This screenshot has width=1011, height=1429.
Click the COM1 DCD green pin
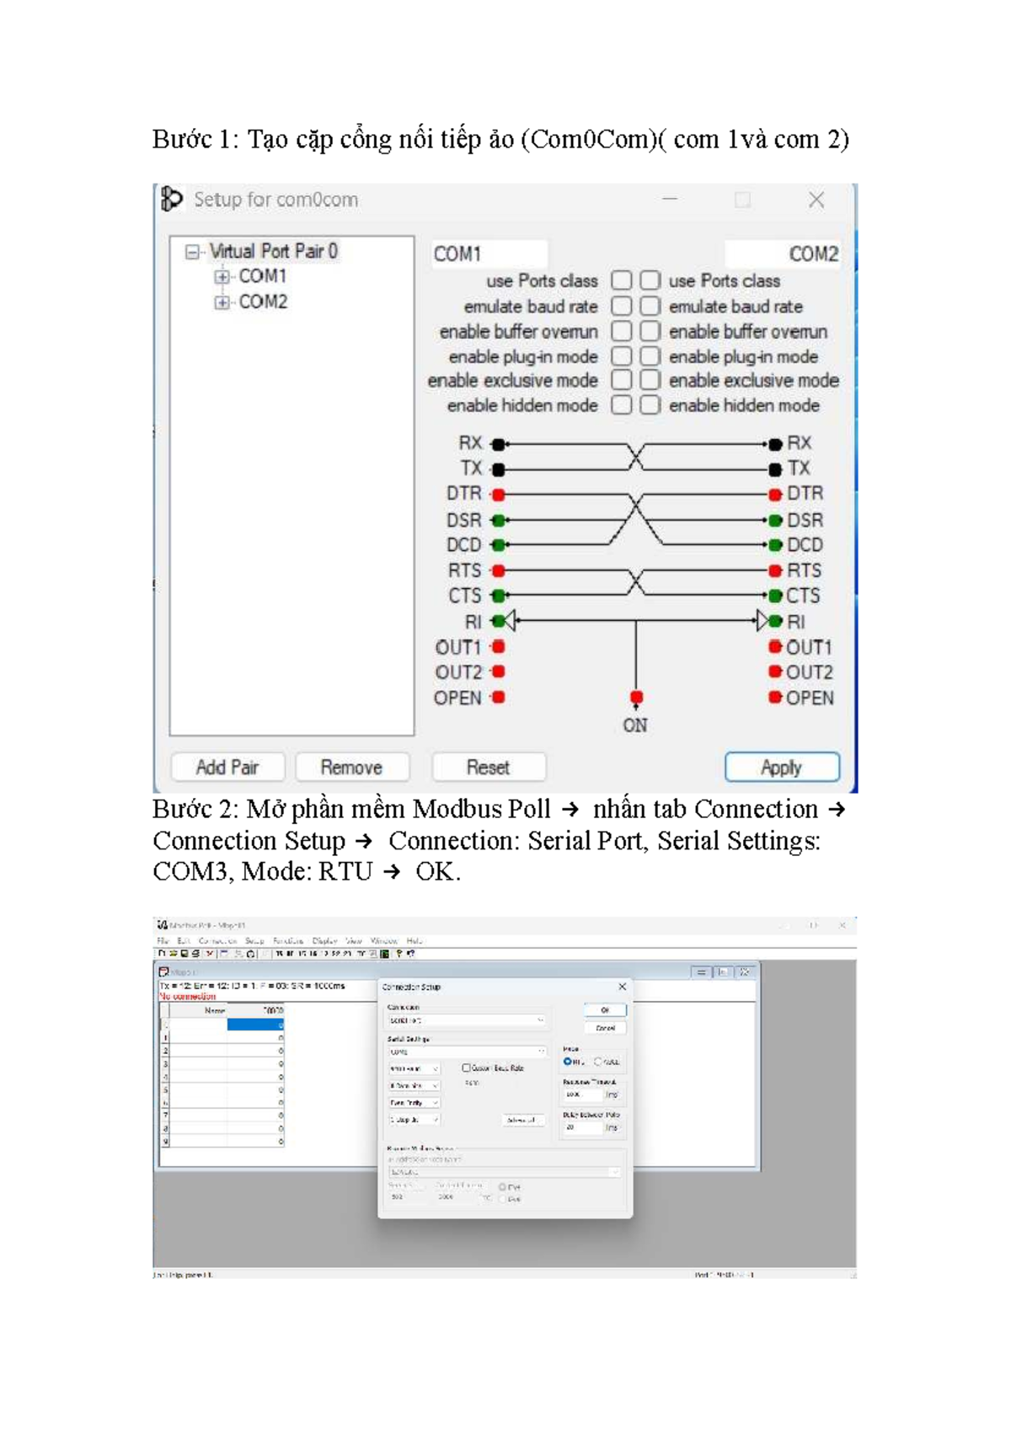(x=498, y=545)
